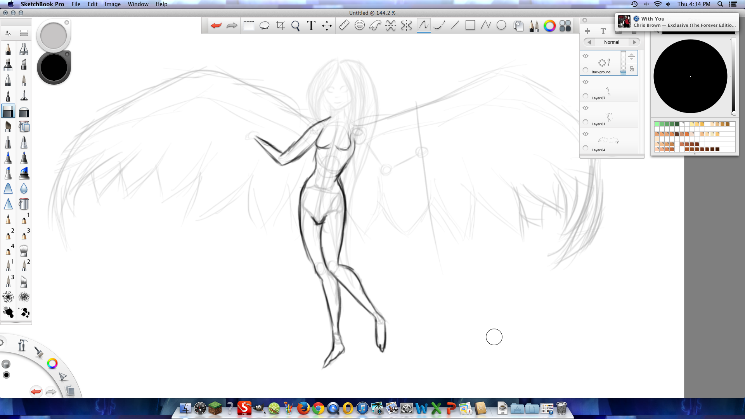Select the Crop tool in toolbar

coord(280,26)
